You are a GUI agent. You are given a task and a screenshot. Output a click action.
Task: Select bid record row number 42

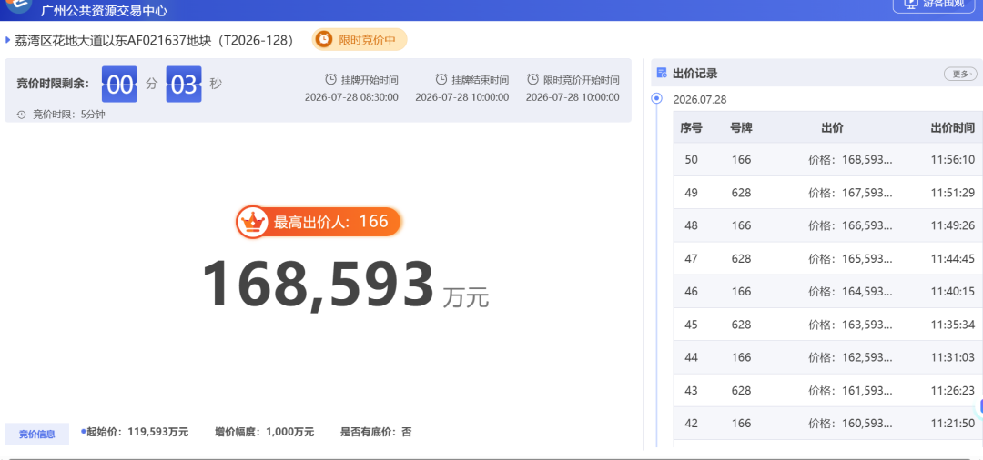point(828,424)
